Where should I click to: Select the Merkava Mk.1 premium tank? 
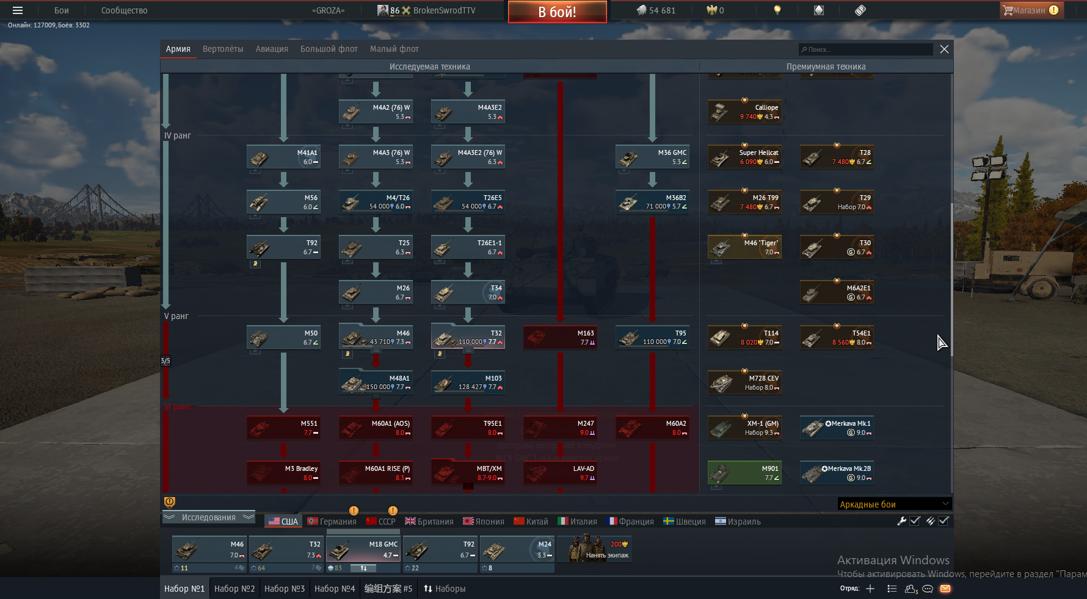coord(837,428)
